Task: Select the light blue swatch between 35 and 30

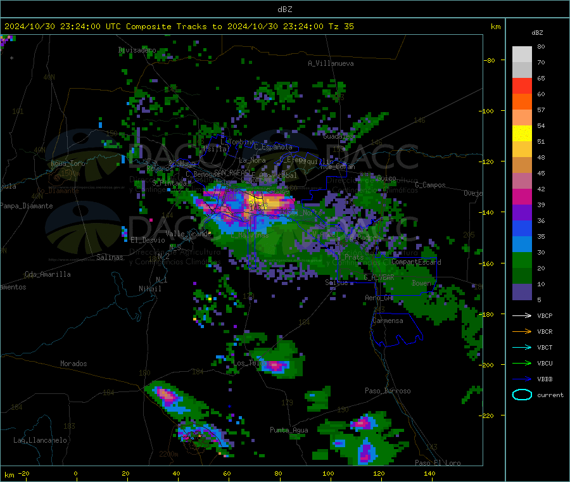Action: click(x=522, y=244)
